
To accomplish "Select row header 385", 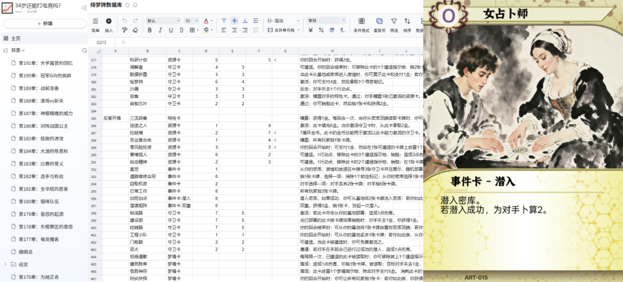I will tap(95, 118).
